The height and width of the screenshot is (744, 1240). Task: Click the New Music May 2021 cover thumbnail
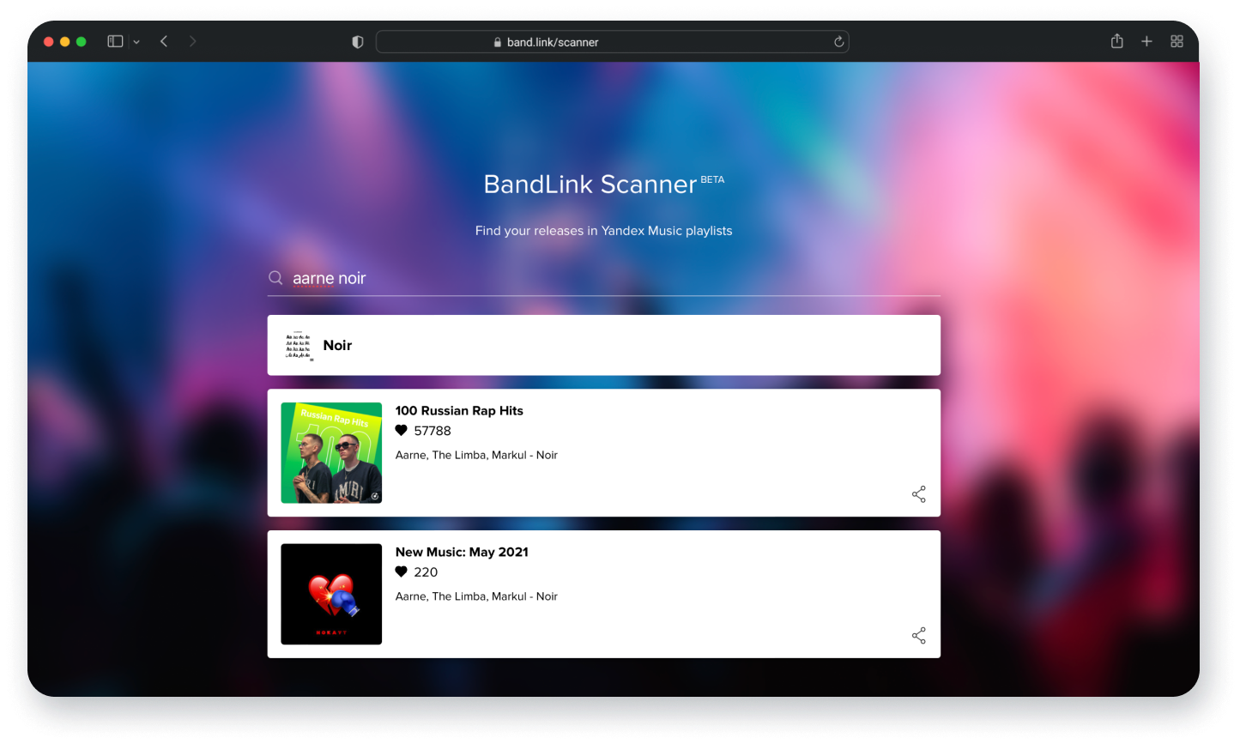point(331,594)
